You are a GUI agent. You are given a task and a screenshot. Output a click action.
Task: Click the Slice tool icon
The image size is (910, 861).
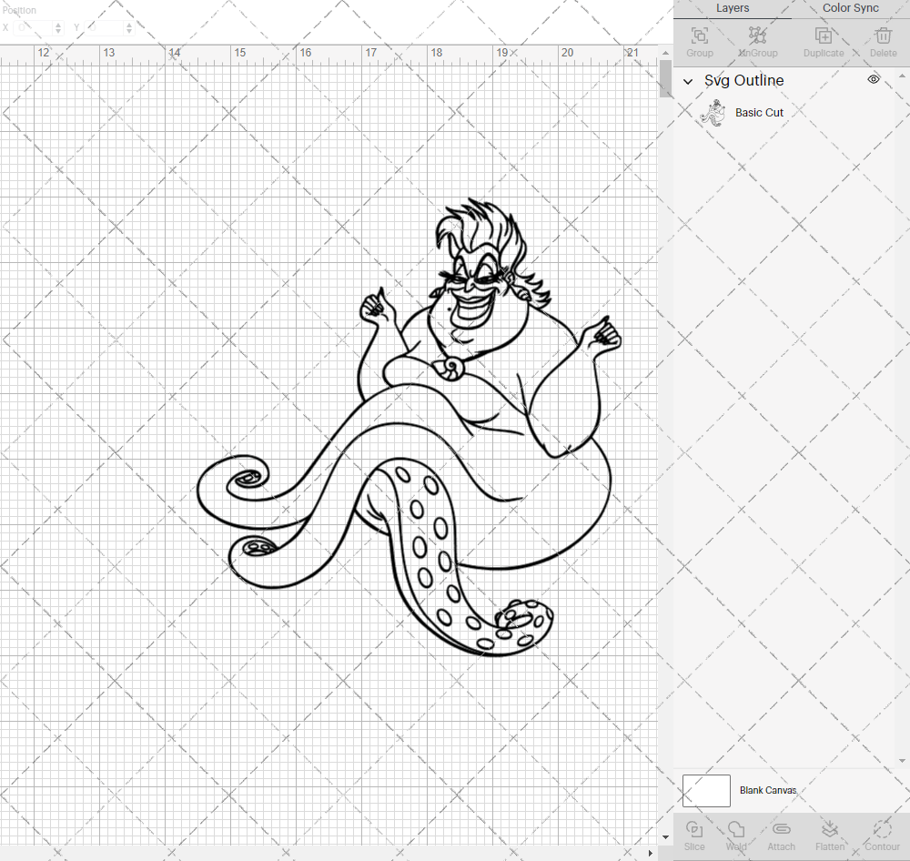tap(694, 829)
